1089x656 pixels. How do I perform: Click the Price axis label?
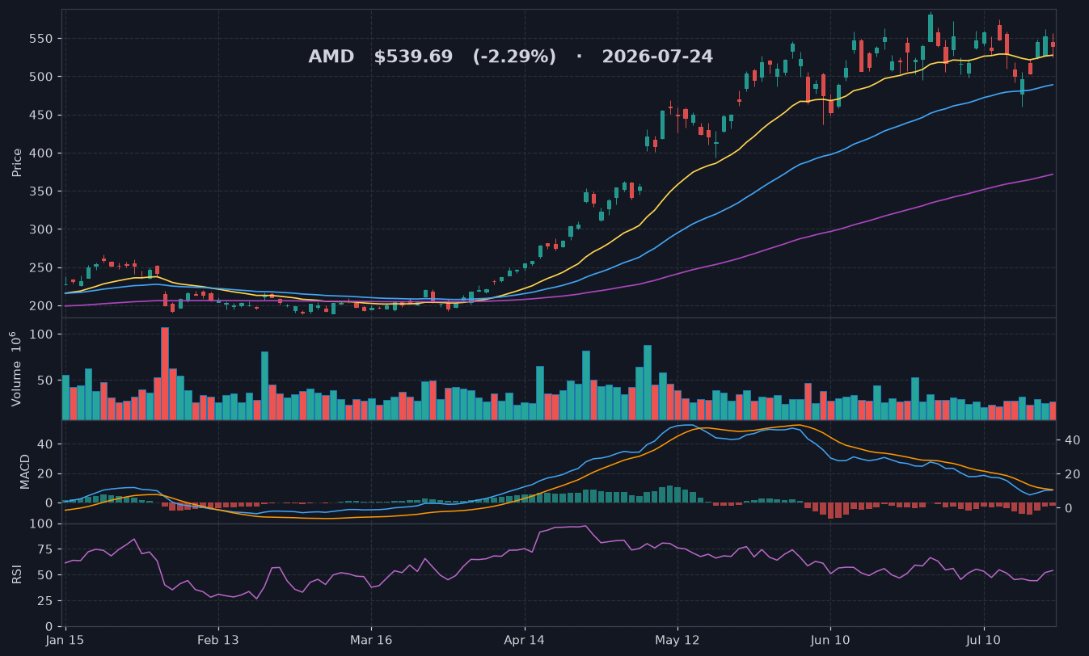point(17,162)
